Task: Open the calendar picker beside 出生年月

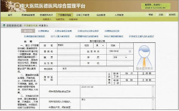Action: pyautogui.click(x=130, y=51)
